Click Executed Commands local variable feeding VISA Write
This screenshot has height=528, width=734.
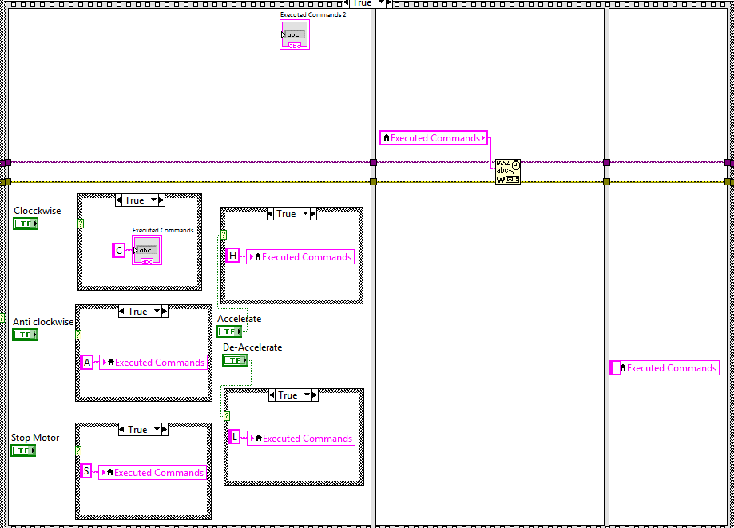point(434,137)
